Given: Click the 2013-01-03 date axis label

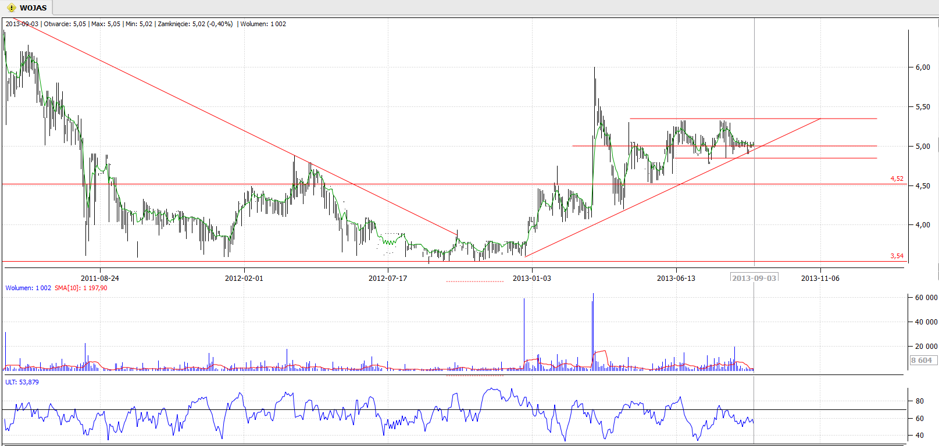Looking at the screenshot, I should tap(532, 278).
